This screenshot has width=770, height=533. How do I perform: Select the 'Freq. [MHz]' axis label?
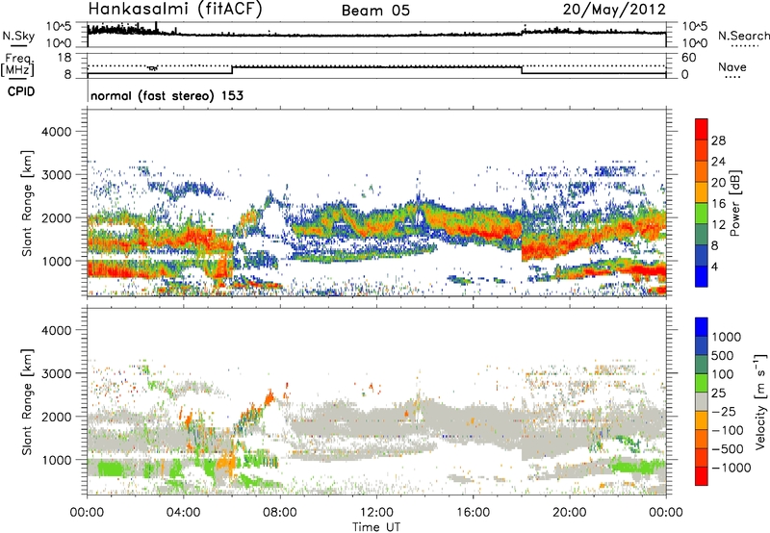17,65
